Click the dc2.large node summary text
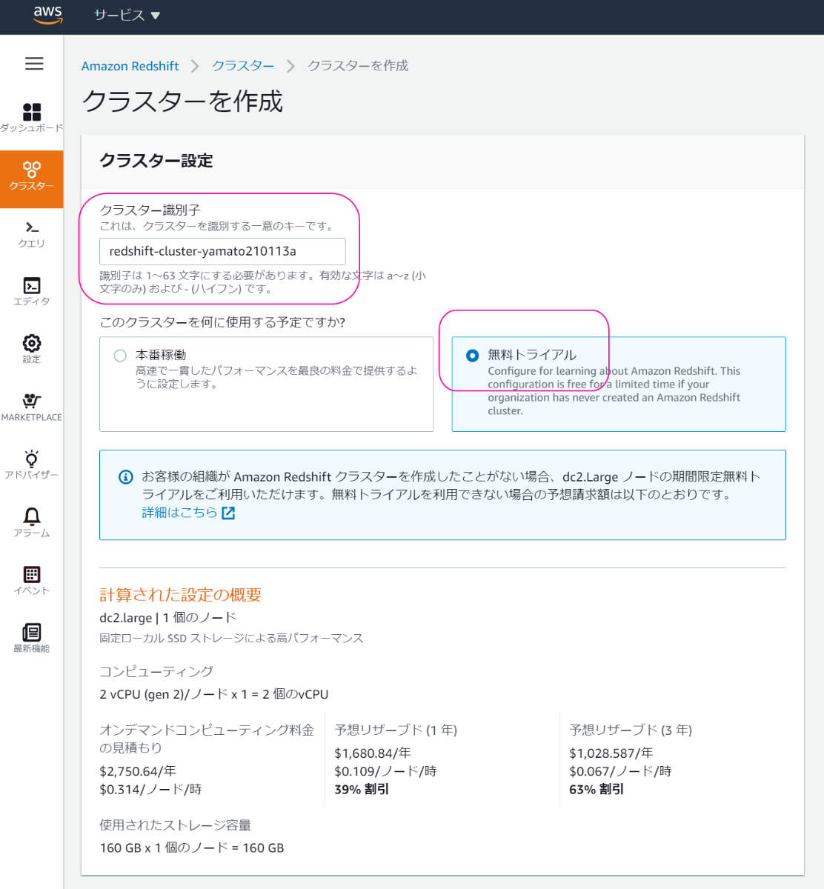This screenshot has height=889, width=824. point(167,618)
